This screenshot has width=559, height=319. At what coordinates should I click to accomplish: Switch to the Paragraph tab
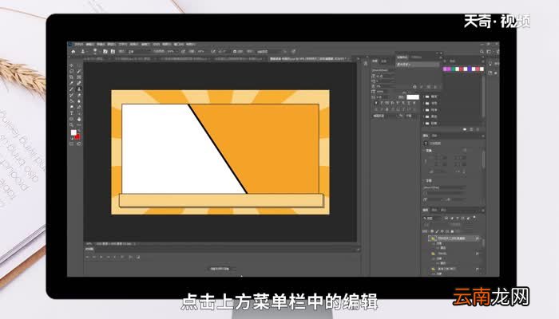click(383, 61)
